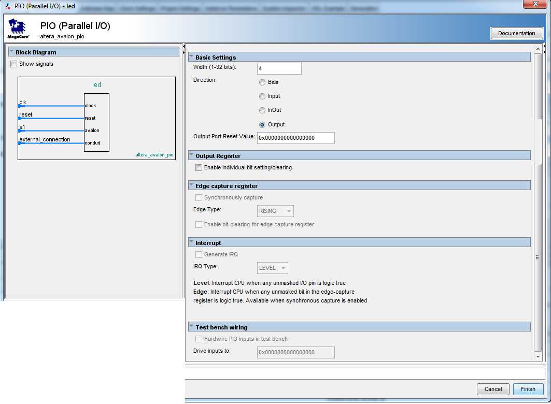
Task: Select Output direction
Action: click(262, 125)
